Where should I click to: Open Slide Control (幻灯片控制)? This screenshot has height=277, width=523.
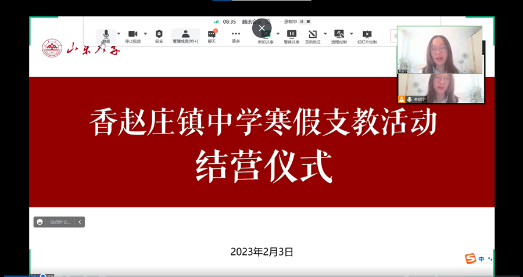pyautogui.click(x=367, y=35)
